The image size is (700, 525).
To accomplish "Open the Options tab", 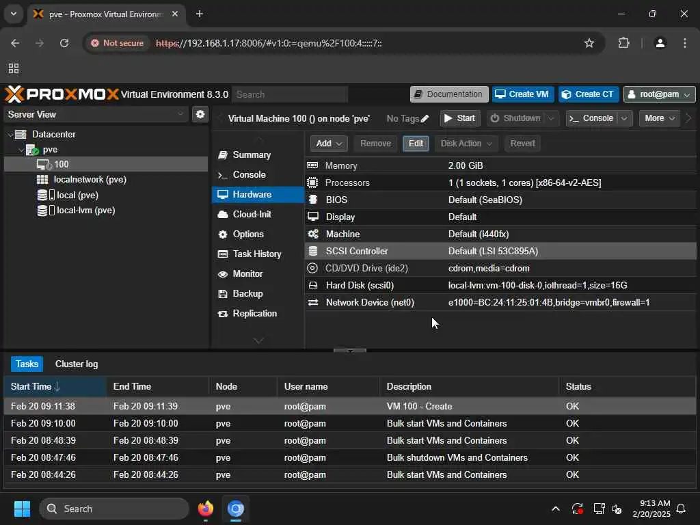I will (x=248, y=234).
